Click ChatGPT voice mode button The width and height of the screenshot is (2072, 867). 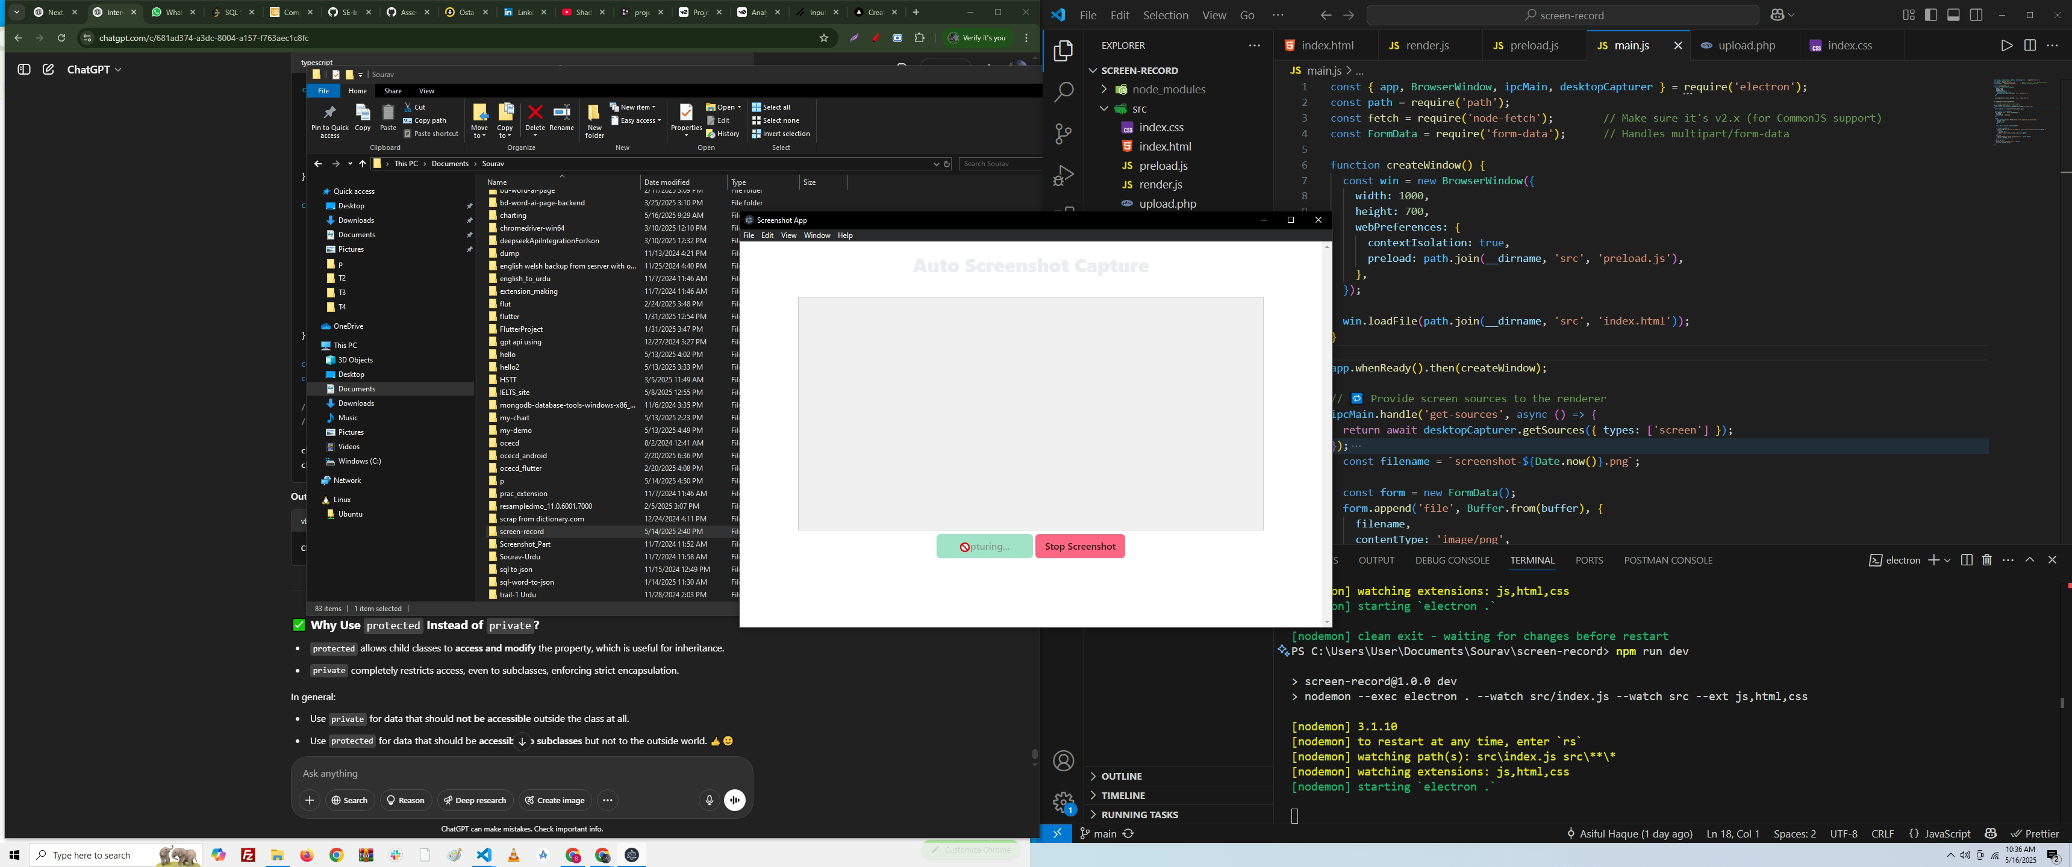click(x=734, y=800)
